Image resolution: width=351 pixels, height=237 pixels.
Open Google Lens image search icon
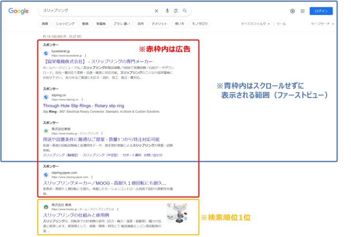[176, 11]
